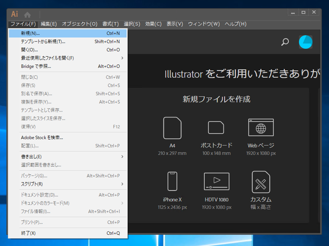This screenshot has width=329, height=246.
Task: Click the 復帰(V) menu entry
Action: (x=68, y=127)
